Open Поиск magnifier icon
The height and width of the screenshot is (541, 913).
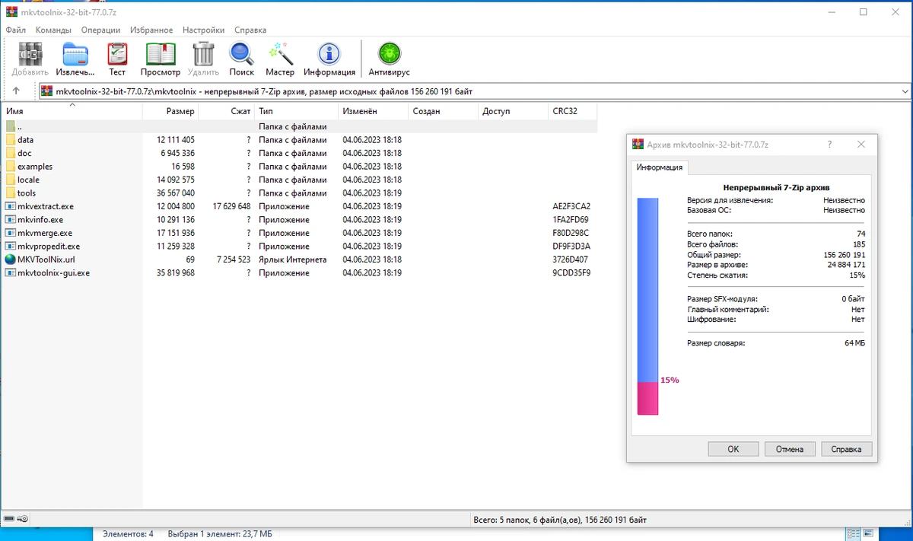(x=241, y=54)
